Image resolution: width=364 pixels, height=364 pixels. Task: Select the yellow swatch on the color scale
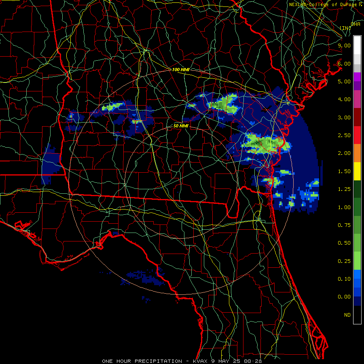357,171
